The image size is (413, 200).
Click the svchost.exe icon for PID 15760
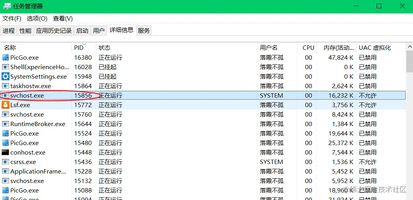[5, 115]
